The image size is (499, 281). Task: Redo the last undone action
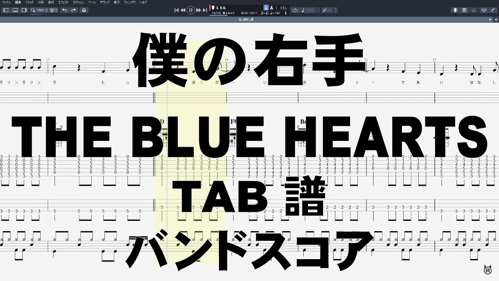click(x=73, y=10)
